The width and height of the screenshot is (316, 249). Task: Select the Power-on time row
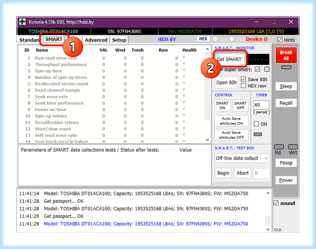112,109
